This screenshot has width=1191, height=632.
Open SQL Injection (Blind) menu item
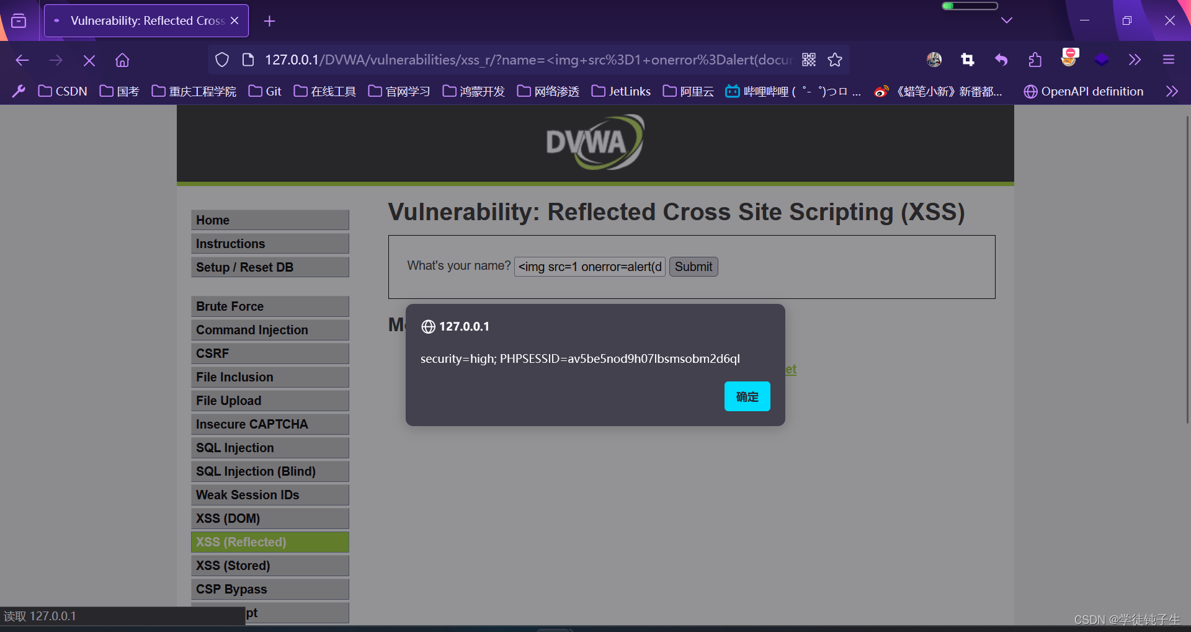(270, 471)
